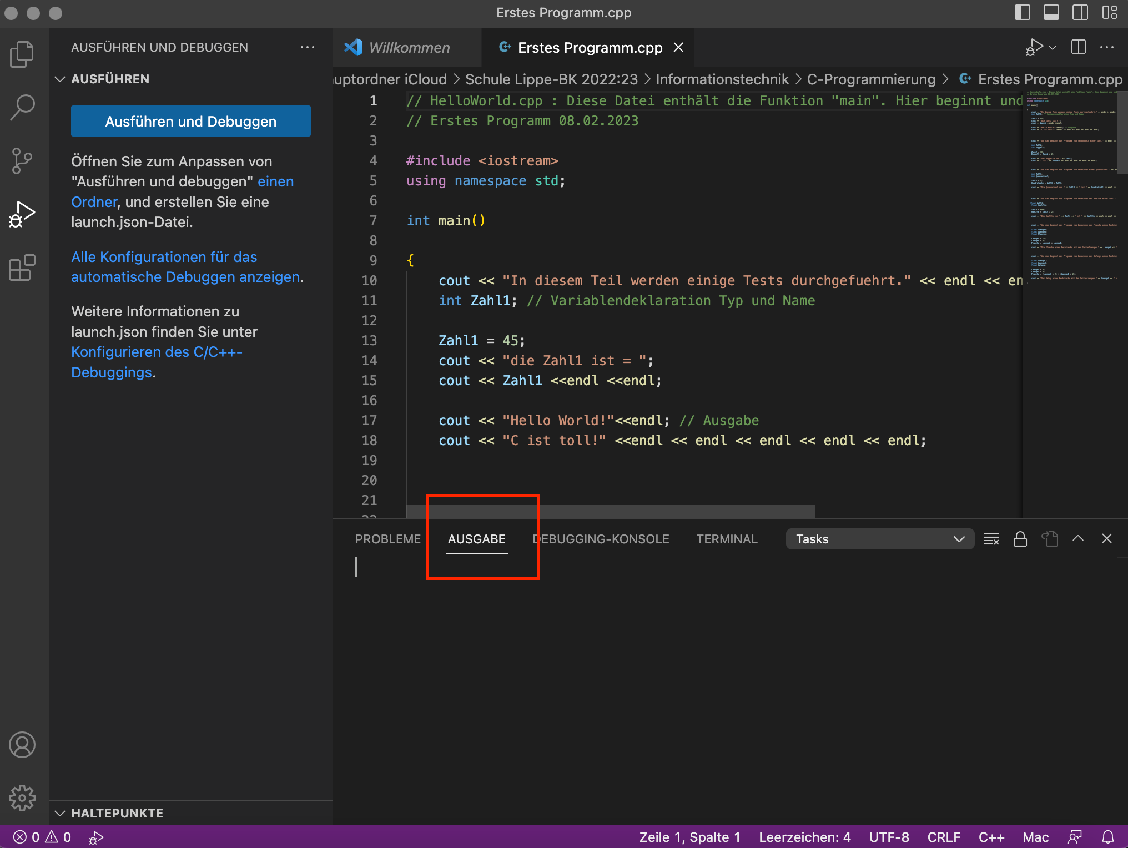
Task: Run the C++ file with the play icon
Action: pos(1035,47)
